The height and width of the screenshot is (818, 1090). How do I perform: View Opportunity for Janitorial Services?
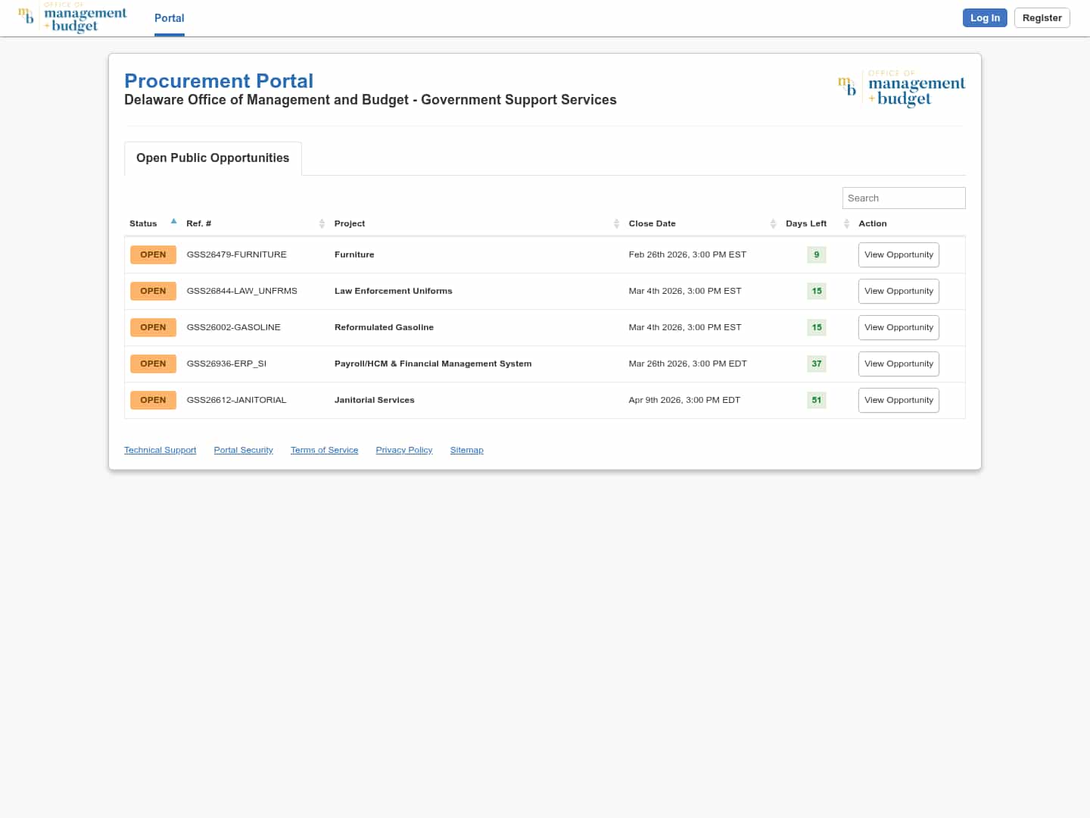point(898,400)
